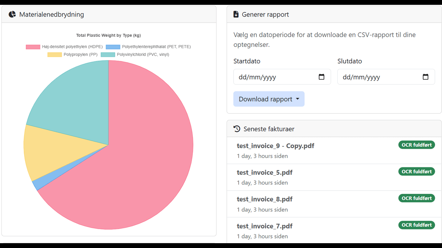Open the test_invoice_7.pdf entry
Image resolution: width=442 pixels, height=248 pixels.
tap(265, 226)
